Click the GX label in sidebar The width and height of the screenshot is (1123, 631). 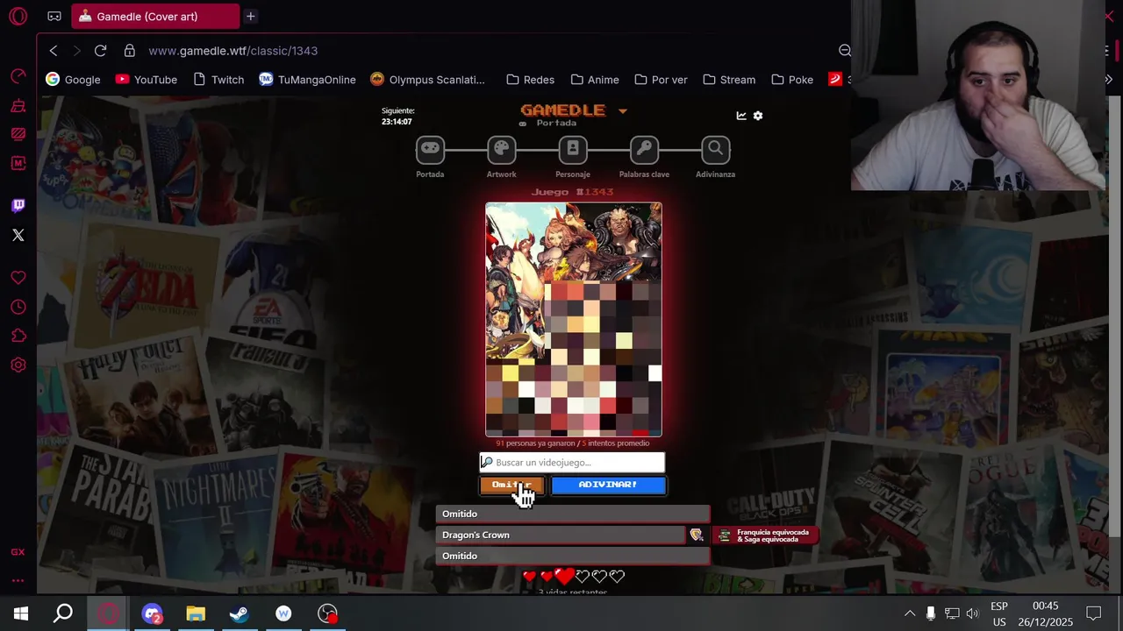(18, 552)
